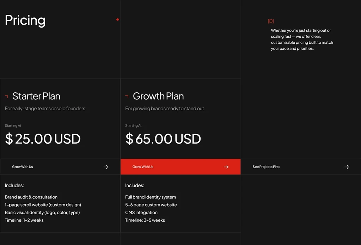The width and height of the screenshot is (361, 245).
Task: Select the red Grow With Us button
Action: [180, 167]
